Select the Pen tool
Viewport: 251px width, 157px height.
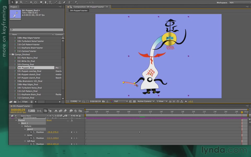click(46, 2)
